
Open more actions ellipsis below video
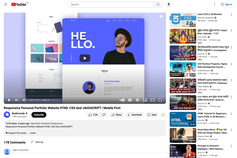pos(163,115)
